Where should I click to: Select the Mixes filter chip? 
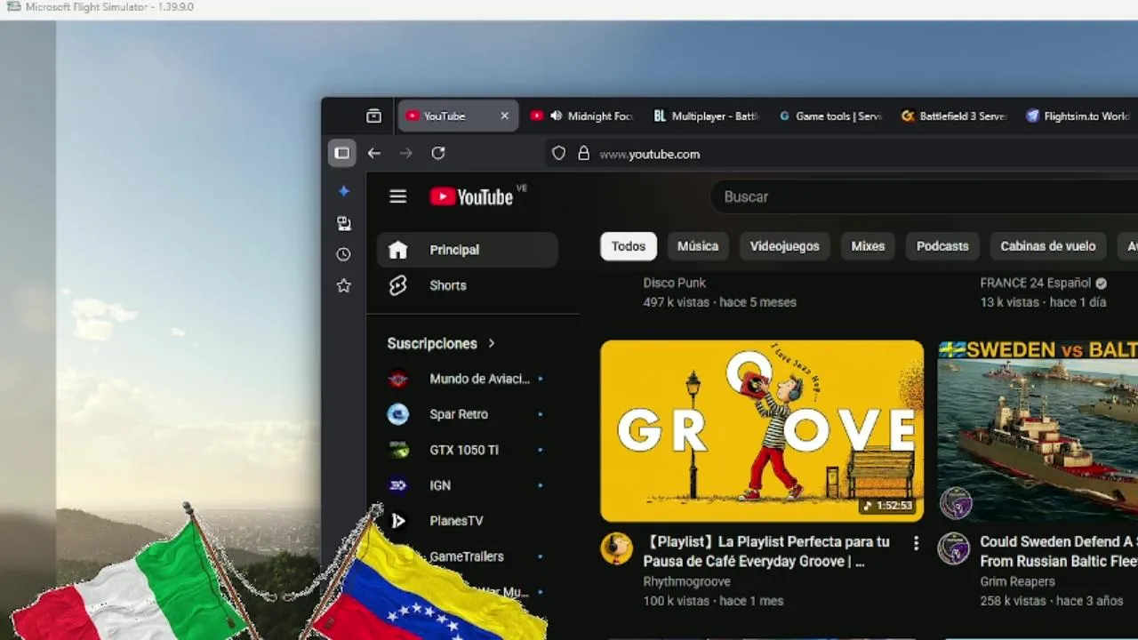pyautogui.click(x=868, y=246)
